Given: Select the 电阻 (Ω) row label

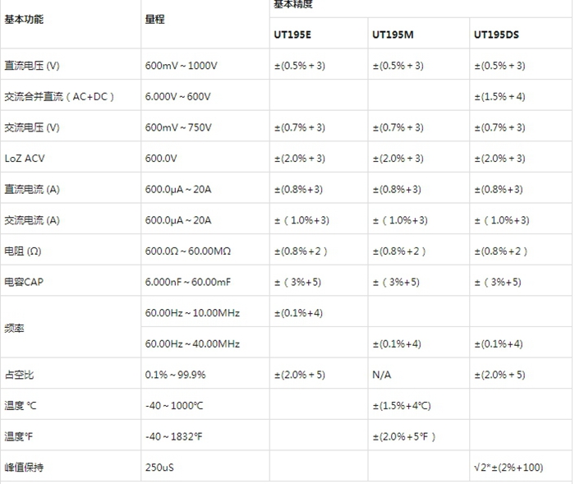Looking at the screenshot, I should 23,251.
